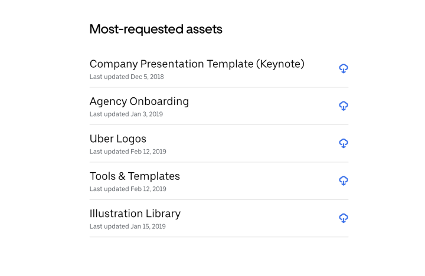Open the Company Presentation Template (Keynote) title
The image size is (425, 276).
(x=197, y=64)
